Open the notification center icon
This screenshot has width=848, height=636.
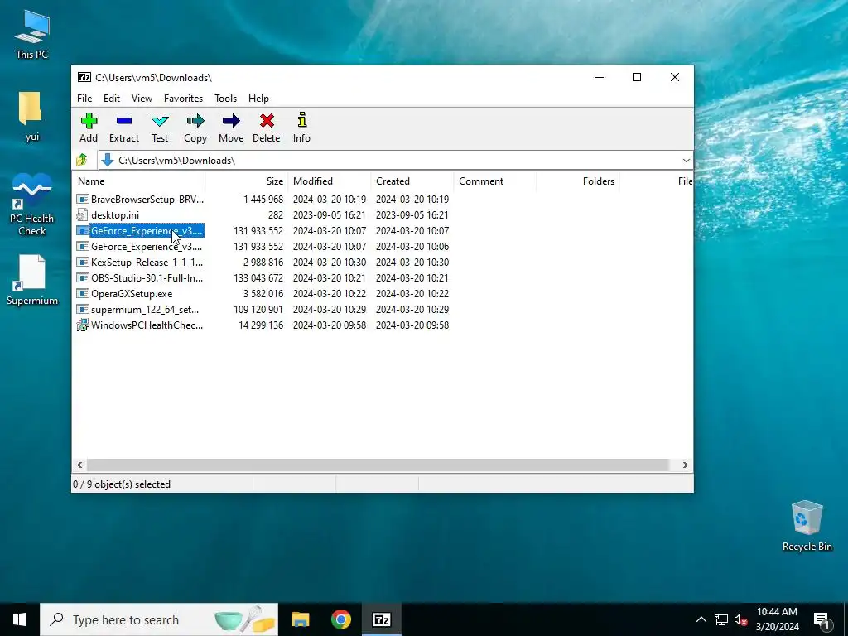821,619
